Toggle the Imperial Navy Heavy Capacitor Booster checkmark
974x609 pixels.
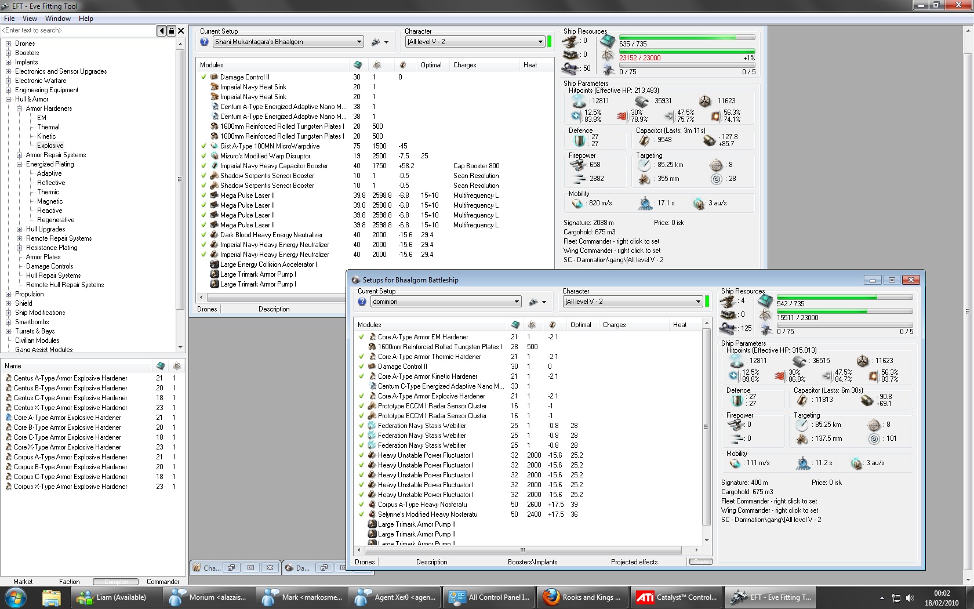tap(204, 166)
